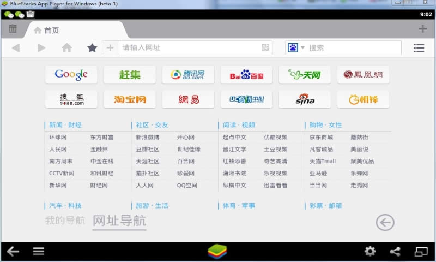Open the 赶集 shortcut tile

(130, 74)
